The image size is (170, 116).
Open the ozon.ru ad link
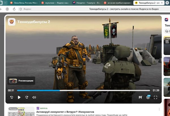(x=44, y=108)
